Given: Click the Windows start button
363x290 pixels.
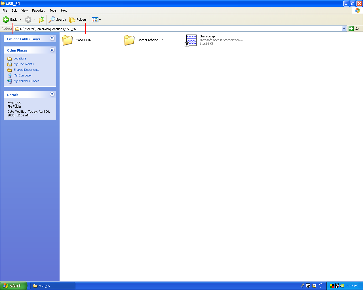Looking at the screenshot, I should pos(14,286).
